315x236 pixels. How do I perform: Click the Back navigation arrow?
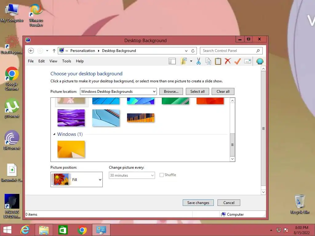coord(31,51)
